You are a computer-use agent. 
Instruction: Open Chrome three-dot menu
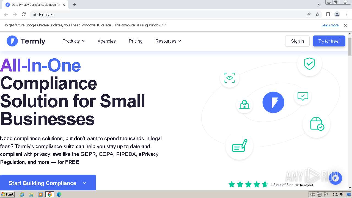(x=346, y=14)
